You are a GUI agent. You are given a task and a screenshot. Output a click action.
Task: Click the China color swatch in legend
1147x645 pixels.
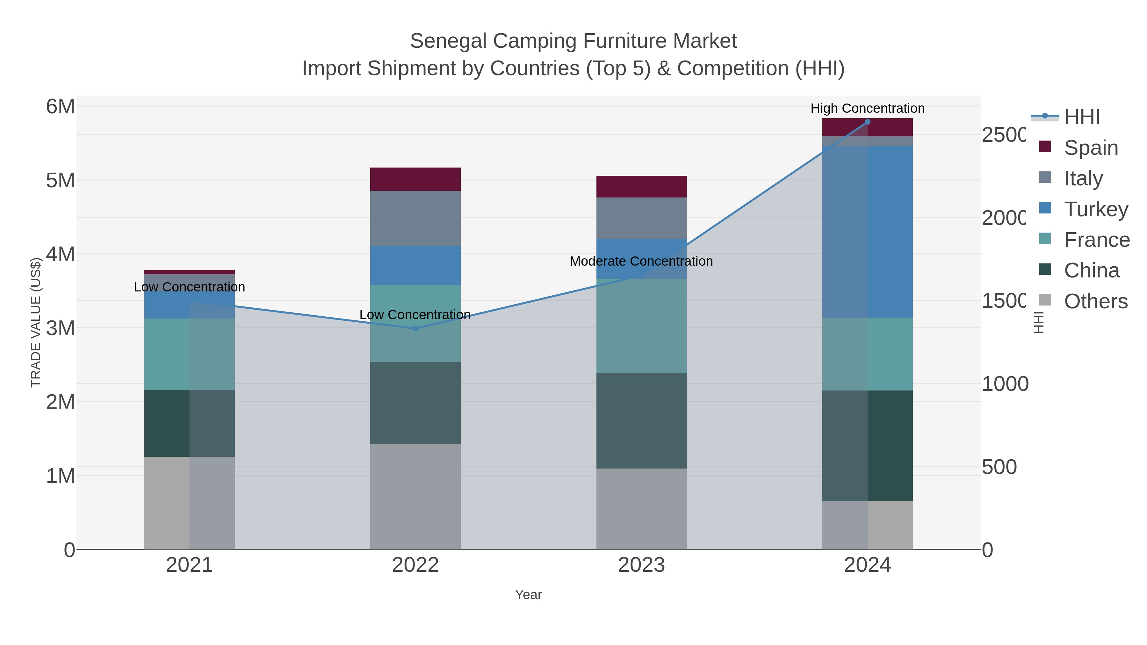pos(1045,270)
